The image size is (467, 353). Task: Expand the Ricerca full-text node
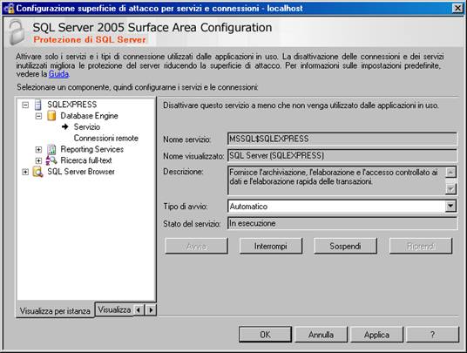[38, 160]
